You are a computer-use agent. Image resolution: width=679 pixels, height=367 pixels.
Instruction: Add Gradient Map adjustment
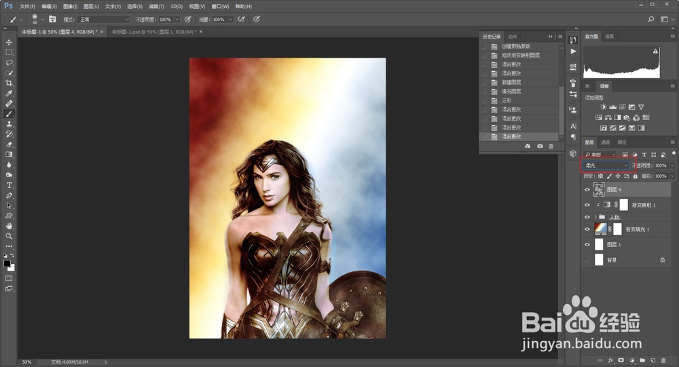[x=642, y=128]
